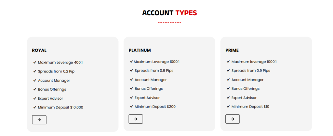Image resolution: width=333 pixels, height=136 pixels.
Task: Click checkmark beside Platinum Minimum Deposit $200
Action: click(131, 107)
